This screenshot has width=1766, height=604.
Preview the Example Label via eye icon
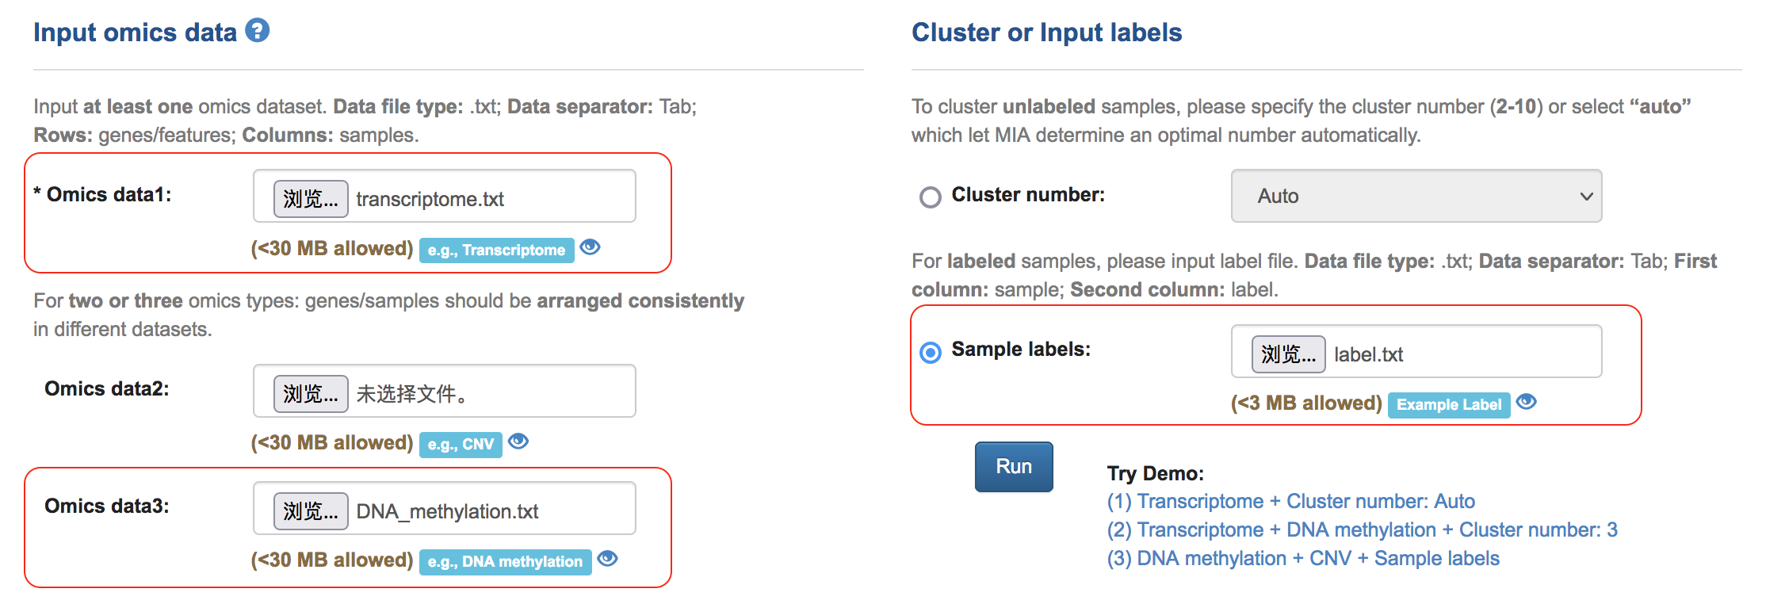click(x=1526, y=402)
